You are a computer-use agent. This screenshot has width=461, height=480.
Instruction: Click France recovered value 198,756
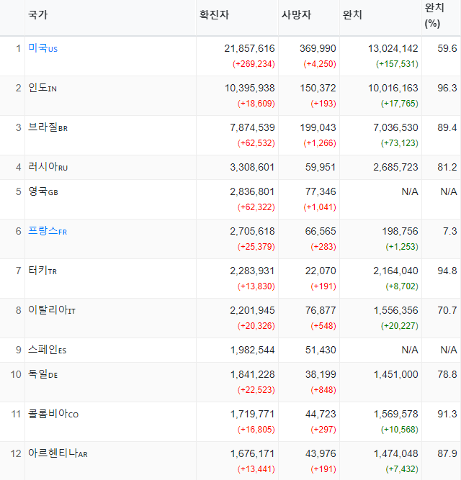coord(400,231)
